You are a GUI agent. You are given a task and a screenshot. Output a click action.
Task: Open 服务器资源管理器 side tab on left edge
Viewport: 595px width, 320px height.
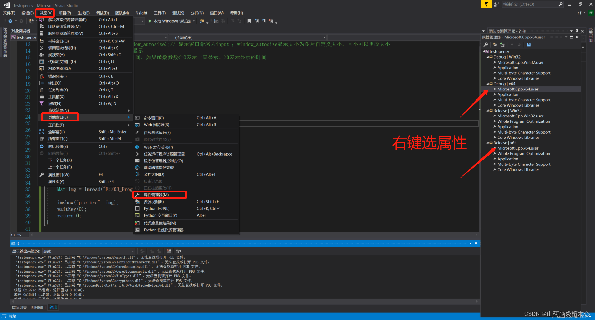click(x=5, y=42)
